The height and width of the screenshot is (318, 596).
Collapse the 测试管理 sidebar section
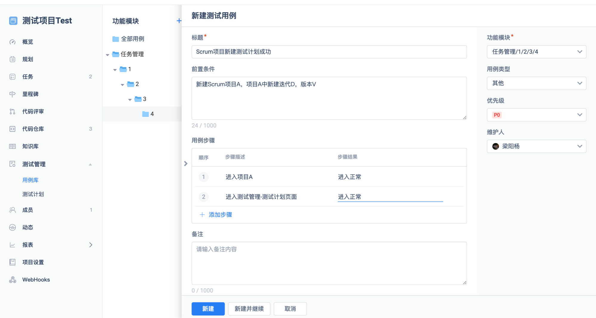point(90,164)
